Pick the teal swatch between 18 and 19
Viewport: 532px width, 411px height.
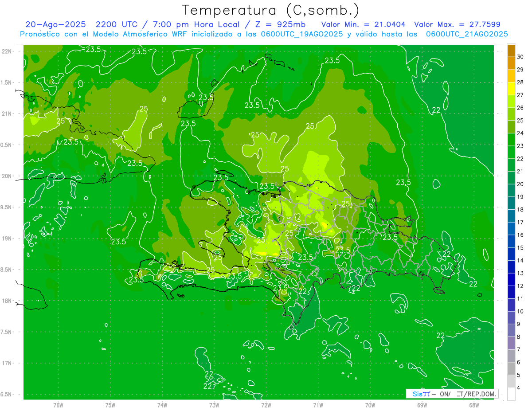pos(511,203)
